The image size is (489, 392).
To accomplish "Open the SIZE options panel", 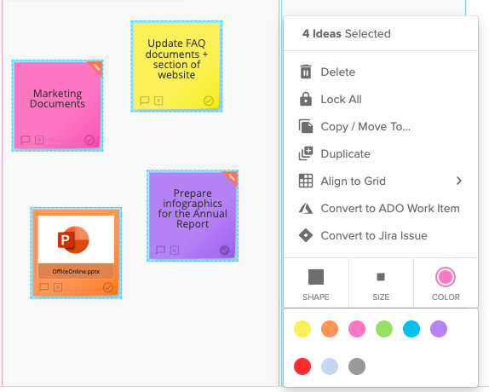I will pyautogui.click(x=381, y=283).
